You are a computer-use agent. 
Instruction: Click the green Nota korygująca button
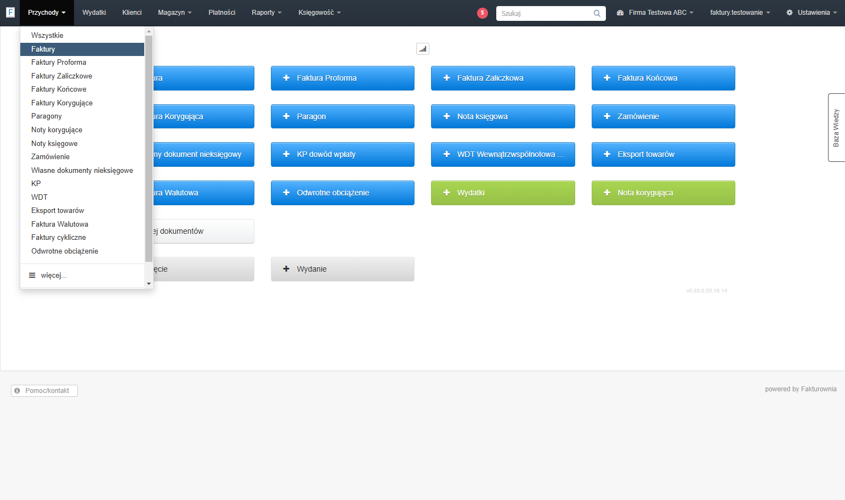click(663, 193)
